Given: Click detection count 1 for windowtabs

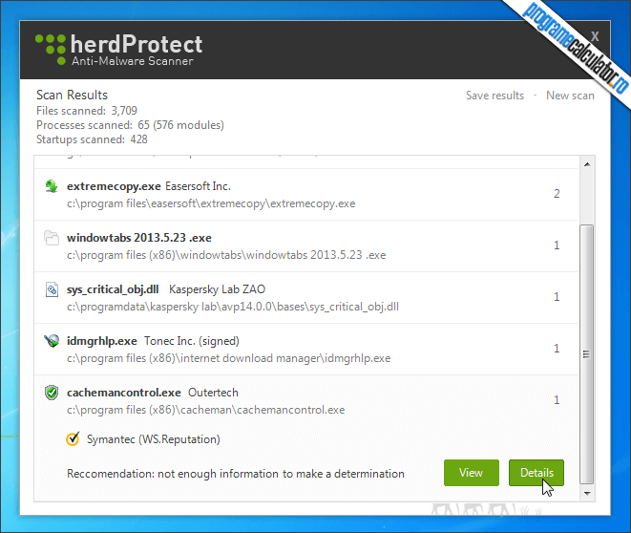Looking at the screenshot, I should tap(557, 245).
